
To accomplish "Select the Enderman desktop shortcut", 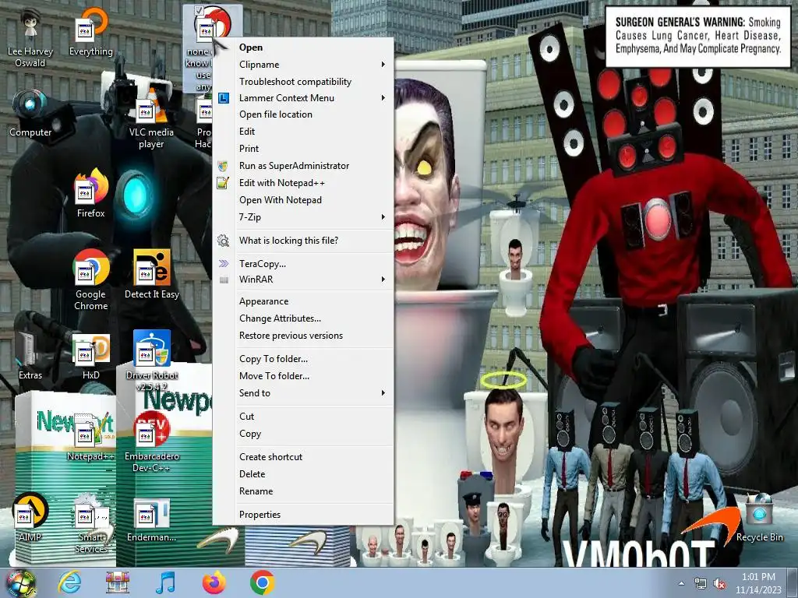I will point(152,519).
